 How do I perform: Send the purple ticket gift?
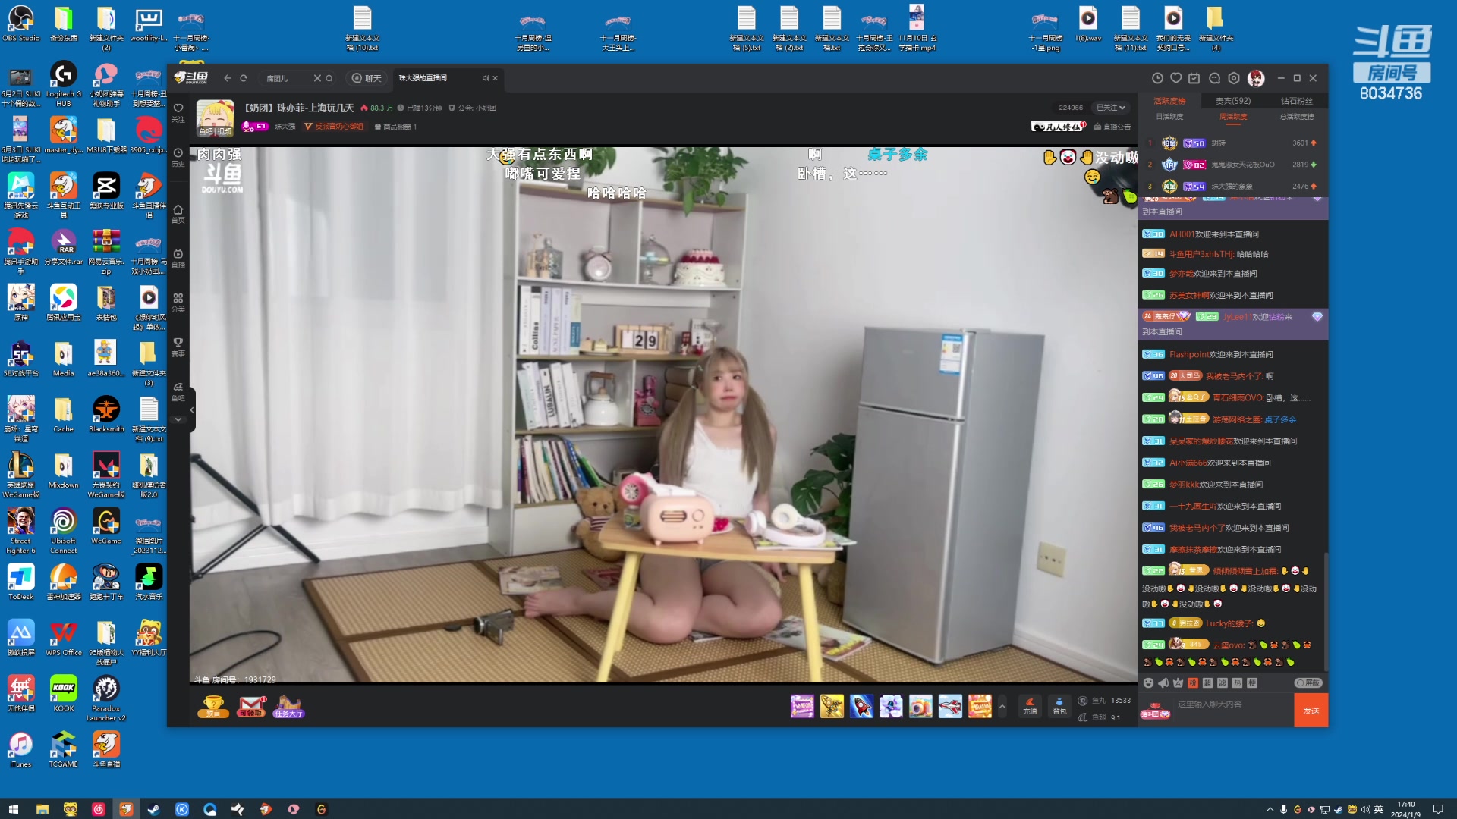(802, 706)
